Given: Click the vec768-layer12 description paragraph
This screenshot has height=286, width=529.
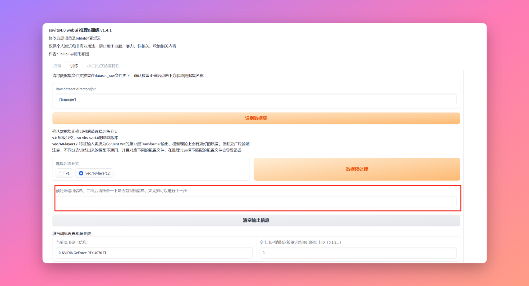Looking at the screenshot, I should (151, 144).
